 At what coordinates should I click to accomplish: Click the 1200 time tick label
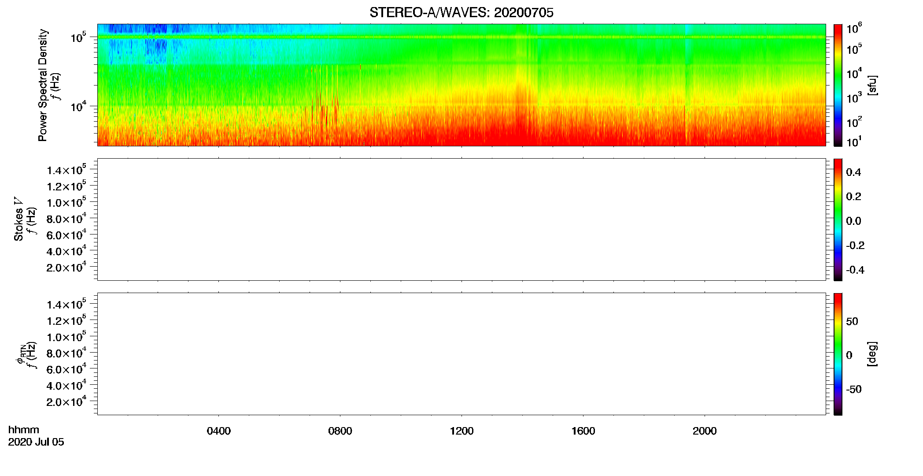pos(461,431)
